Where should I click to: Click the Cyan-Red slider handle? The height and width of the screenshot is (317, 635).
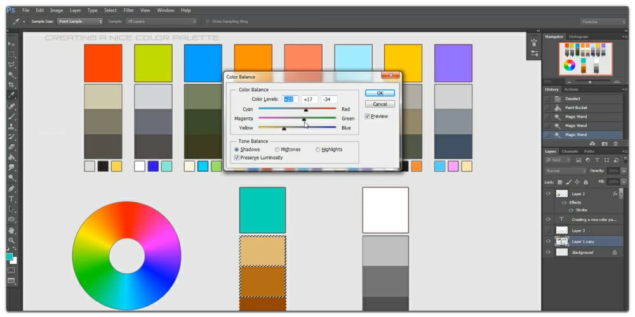tap(306, 110)
